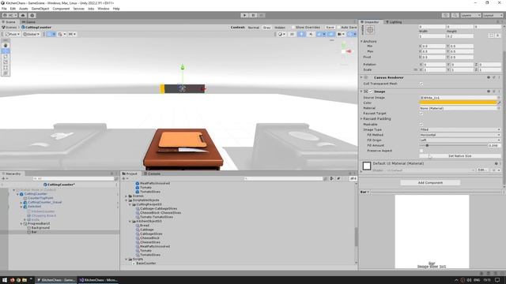Set context to Hidden
The height and width of the screenshot is (284, 506).
pyautogui.click(x=280, y=28)
